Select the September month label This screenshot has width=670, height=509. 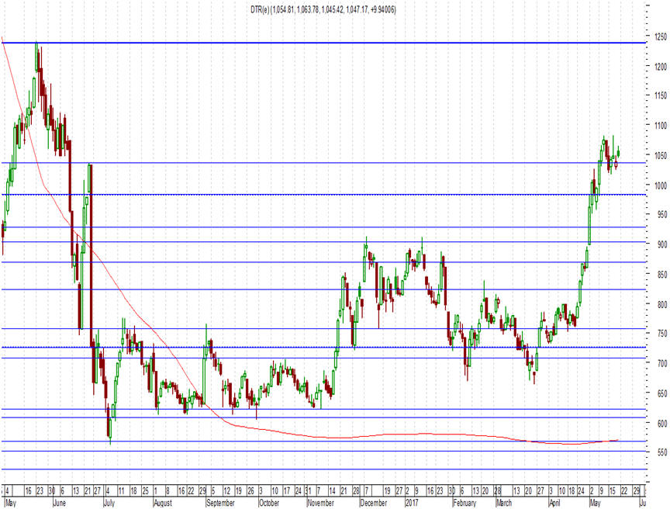[220, 503]
